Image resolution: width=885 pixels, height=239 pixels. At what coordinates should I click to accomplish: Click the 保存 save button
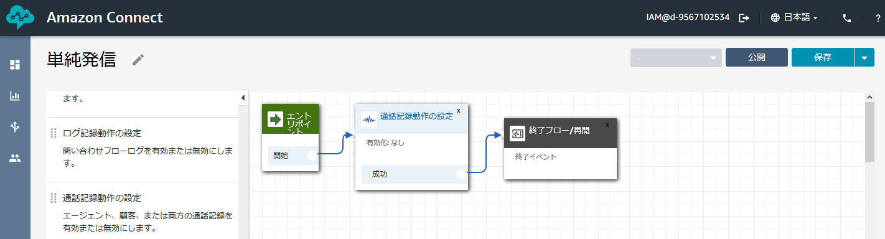click(823, 57)
